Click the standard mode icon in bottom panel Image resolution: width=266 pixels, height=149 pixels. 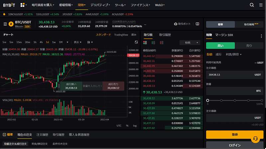click(x=4, y=134)
